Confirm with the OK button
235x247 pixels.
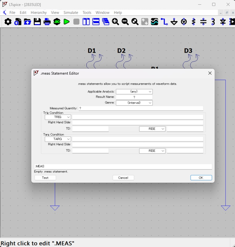click(201, 178)
